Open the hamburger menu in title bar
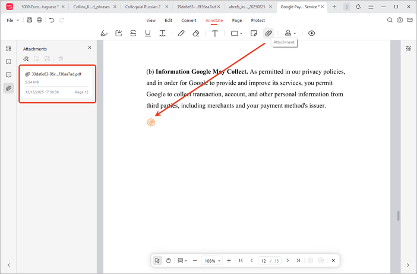417x274 pixels. pyautogui.click(x=371, y=7)
